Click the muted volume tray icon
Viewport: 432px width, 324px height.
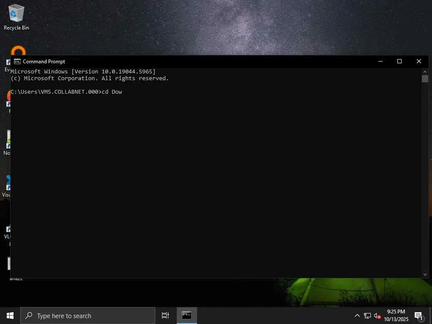click(x=377, y=316)
